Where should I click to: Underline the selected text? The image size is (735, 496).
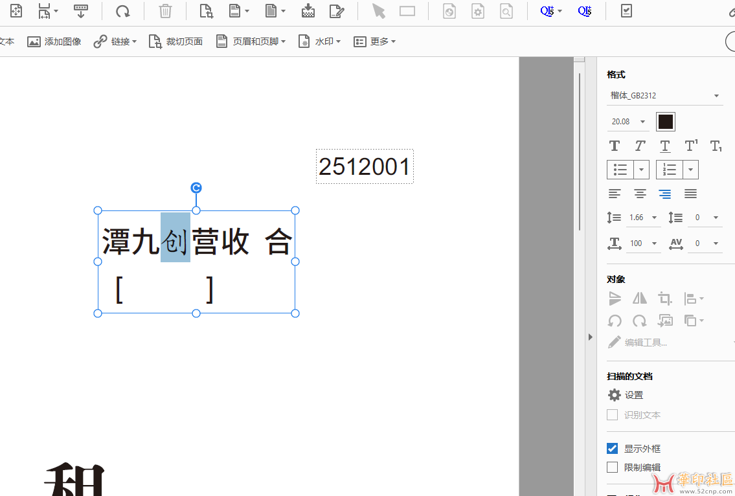point(665,146)
